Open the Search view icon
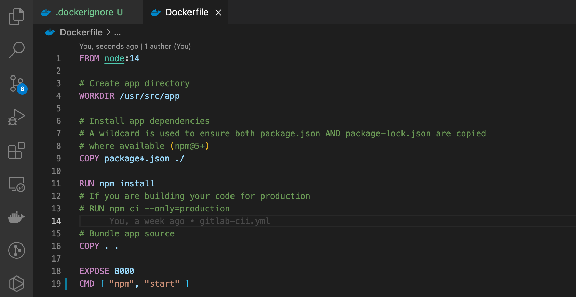This screenshot has height=297, width=576. pos(16,50)
